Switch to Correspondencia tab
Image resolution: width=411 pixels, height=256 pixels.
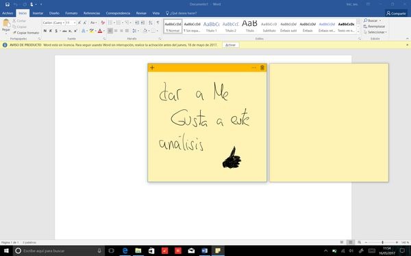tap(118, 13)
